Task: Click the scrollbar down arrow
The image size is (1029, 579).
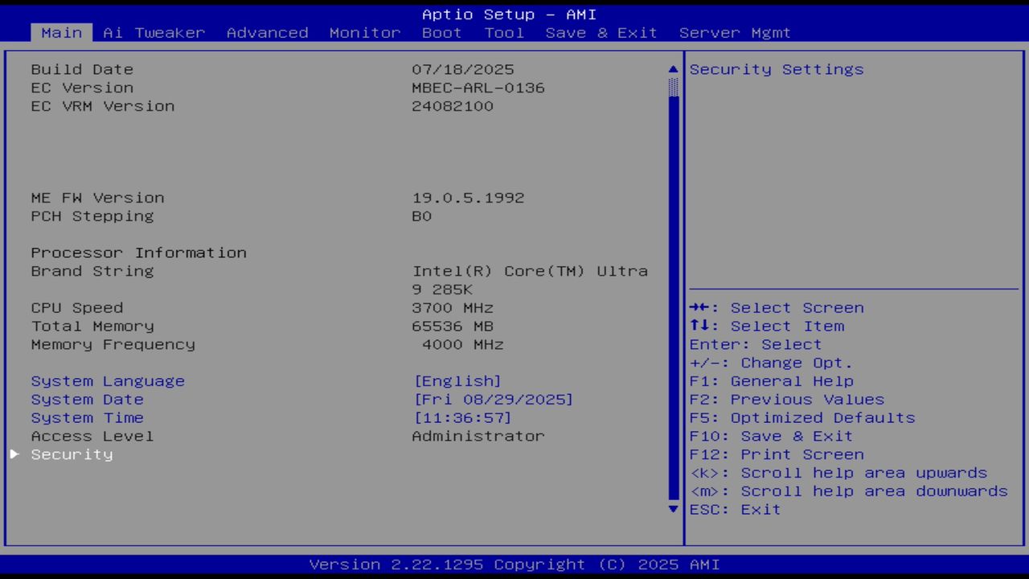Action: 672,509
